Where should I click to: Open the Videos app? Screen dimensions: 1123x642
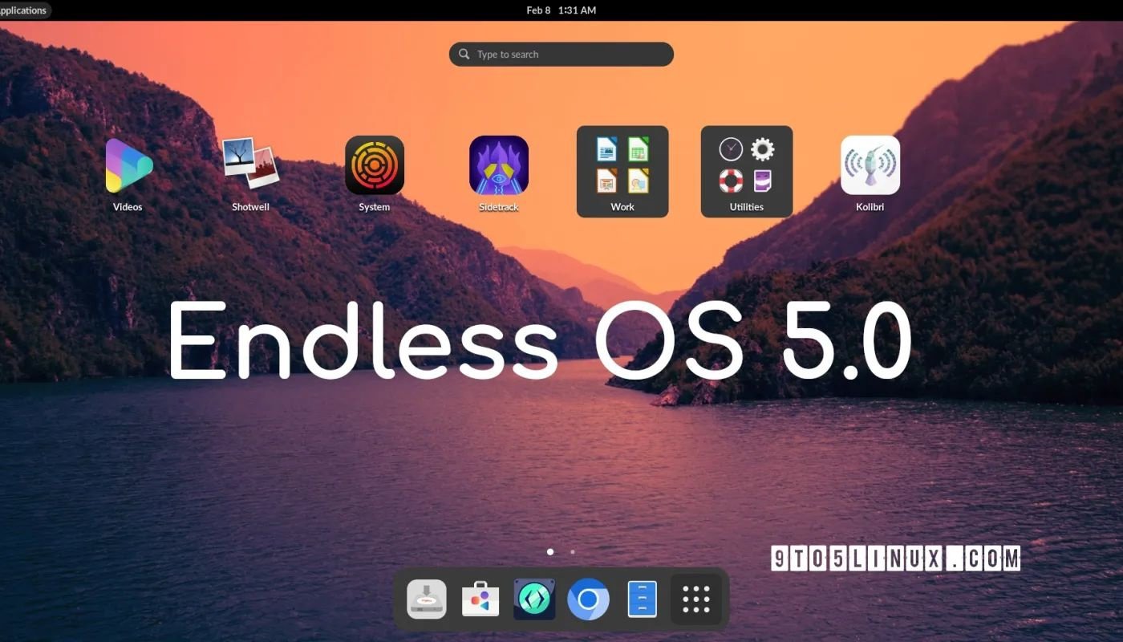[x=128, y=165]
